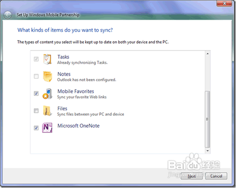Click 'Sync your favorite Web links' text
Image resolution: width=236 pixels, height=188 pixels.
point(82,97)
